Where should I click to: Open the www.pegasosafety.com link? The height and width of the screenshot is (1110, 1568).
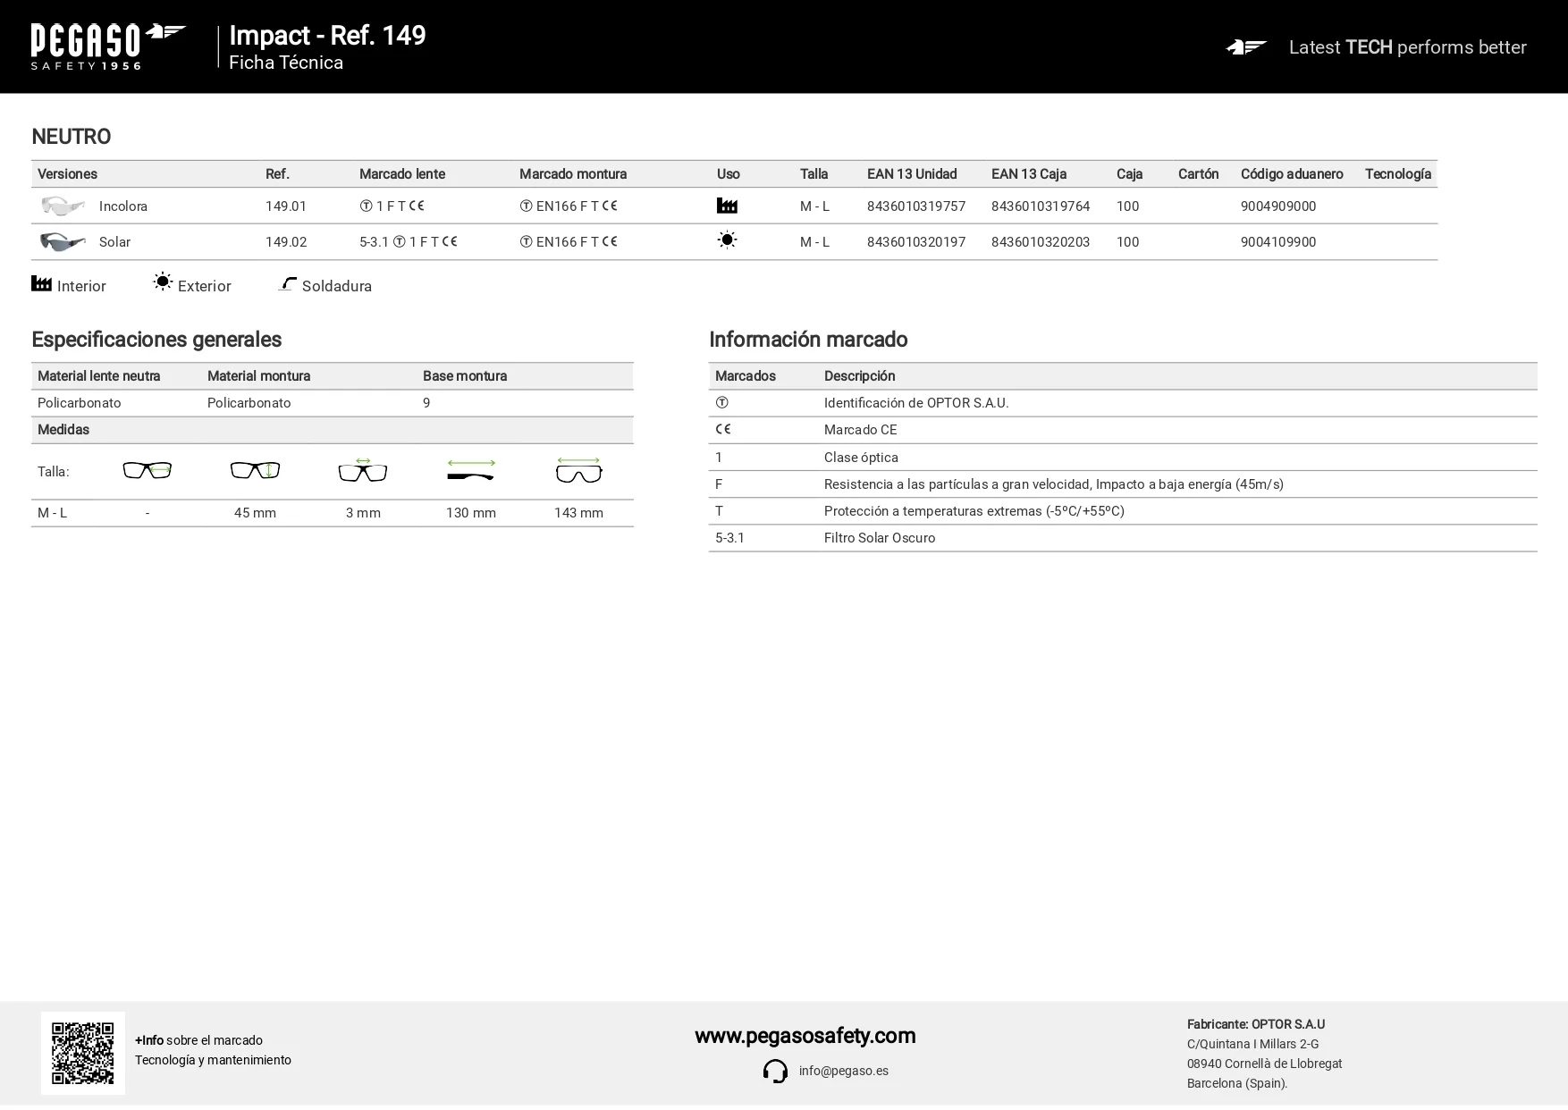pyautogui.click(x=805, y=1036)
